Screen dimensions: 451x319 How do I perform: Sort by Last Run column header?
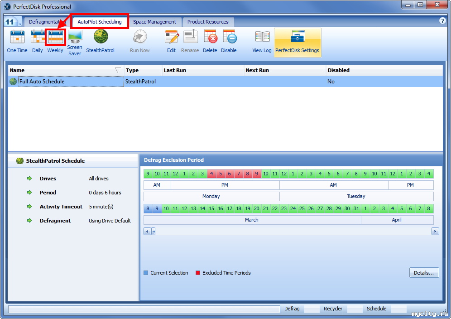203,70
